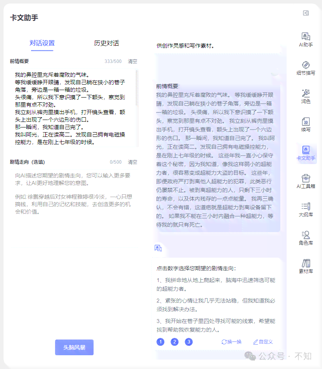Choose plot direction number 1
322x369 pixels.
160,342
